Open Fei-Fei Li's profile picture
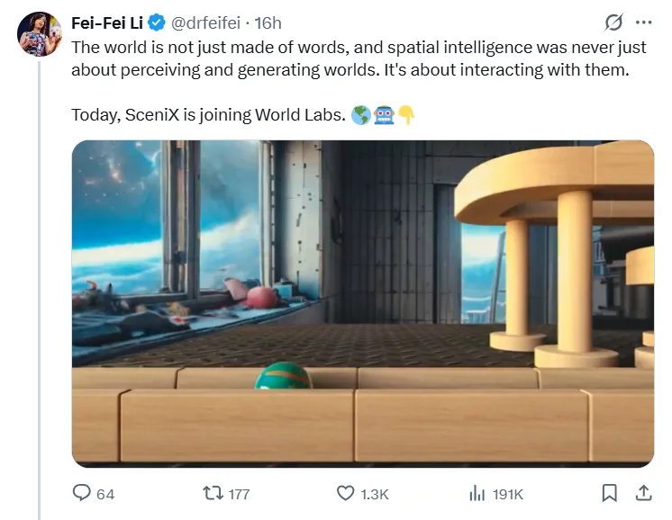Screen dimensions: 672x520 coord(40,34)
